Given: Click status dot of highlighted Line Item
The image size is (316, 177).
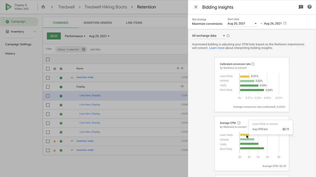Looking at the screenshot, I should click(61, 96).
